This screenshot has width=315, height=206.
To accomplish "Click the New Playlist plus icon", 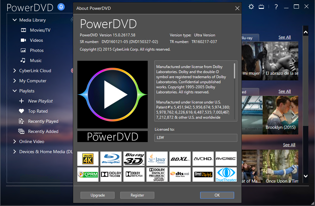I will coord(21,101).
